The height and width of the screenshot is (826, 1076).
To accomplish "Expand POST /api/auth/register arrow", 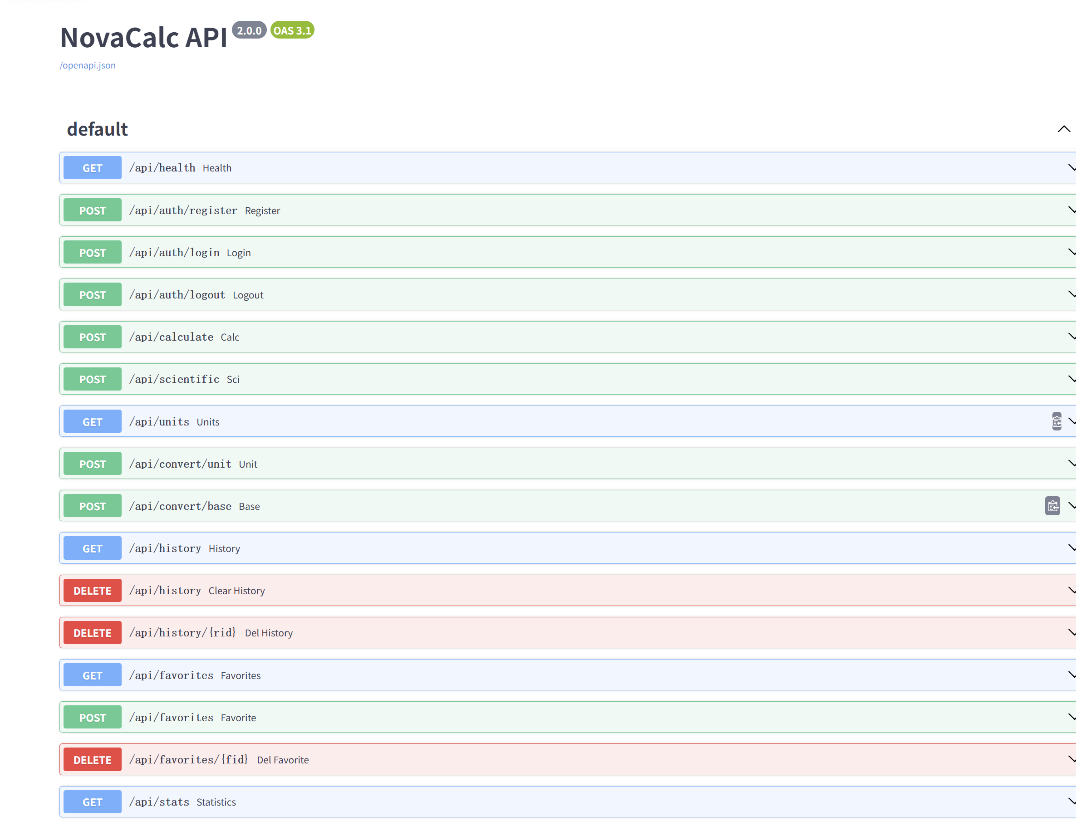I will (1071, 210).
